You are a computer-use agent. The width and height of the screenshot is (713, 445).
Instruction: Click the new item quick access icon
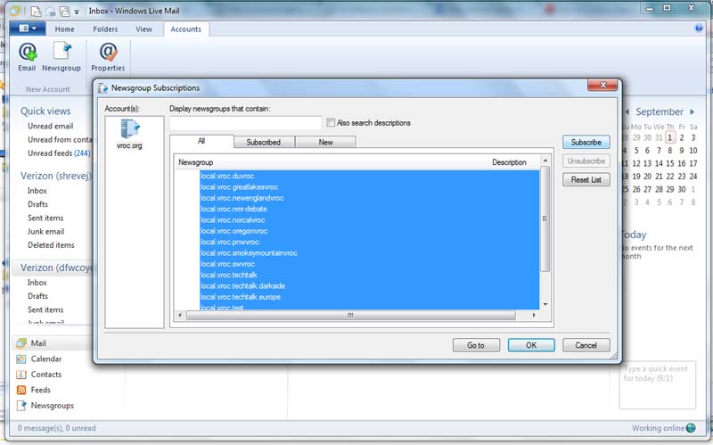pos(36,11)
